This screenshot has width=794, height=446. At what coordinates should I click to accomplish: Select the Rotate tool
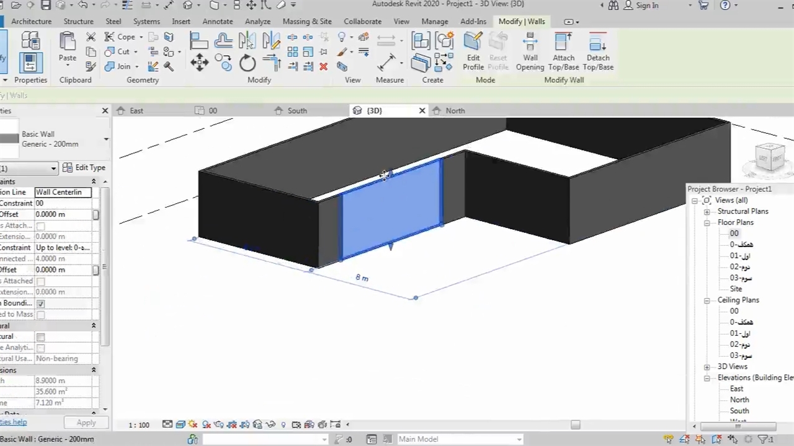tap(248, 63)
